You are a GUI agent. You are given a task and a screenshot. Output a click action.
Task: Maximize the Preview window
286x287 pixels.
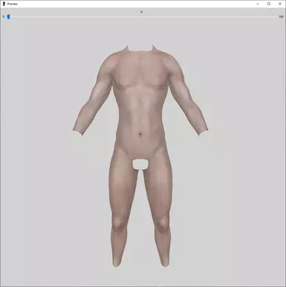(x=269, y=4)
